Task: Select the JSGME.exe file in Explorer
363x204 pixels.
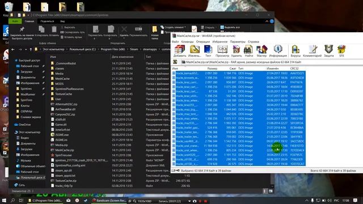Action: coord(62,135)
